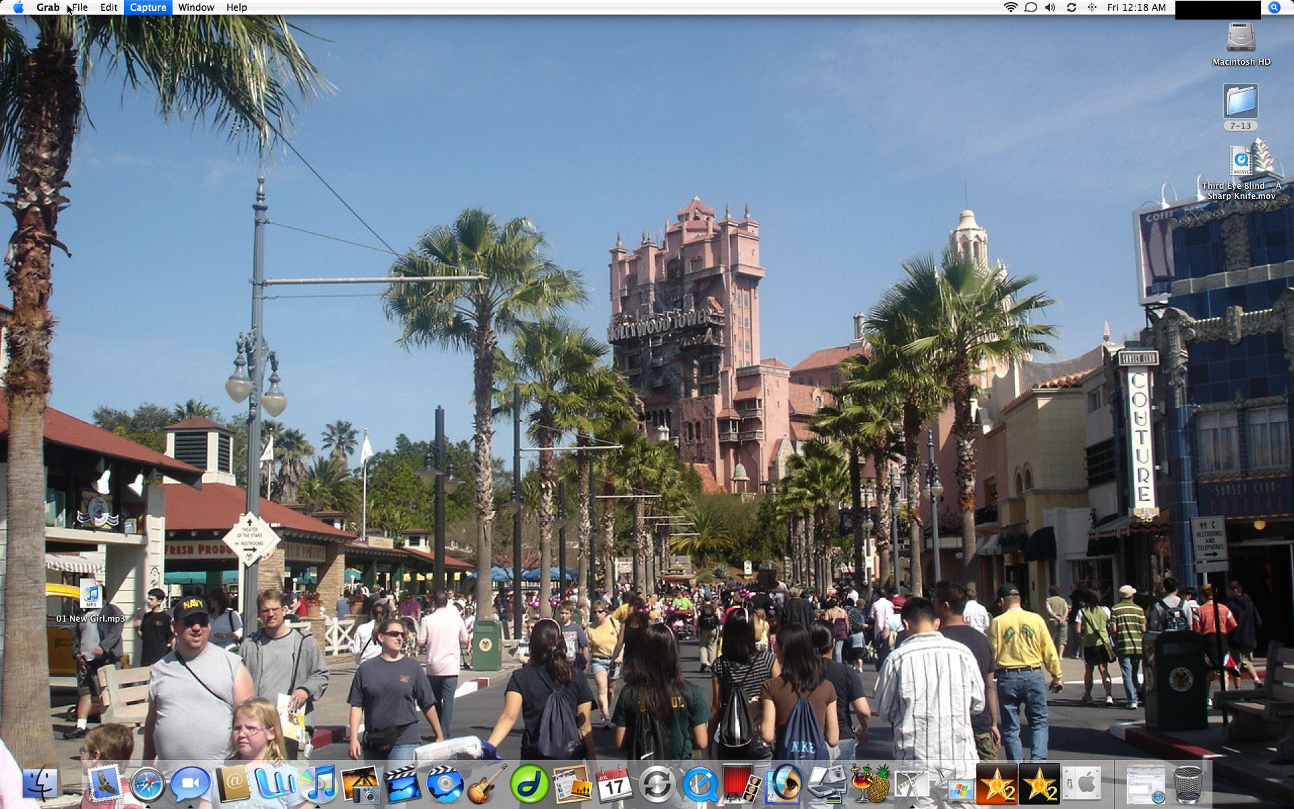Screen dimensions: 1294x809
Task: Open iCal calendar showing Jul 17
Action: [x=615, y=785]
